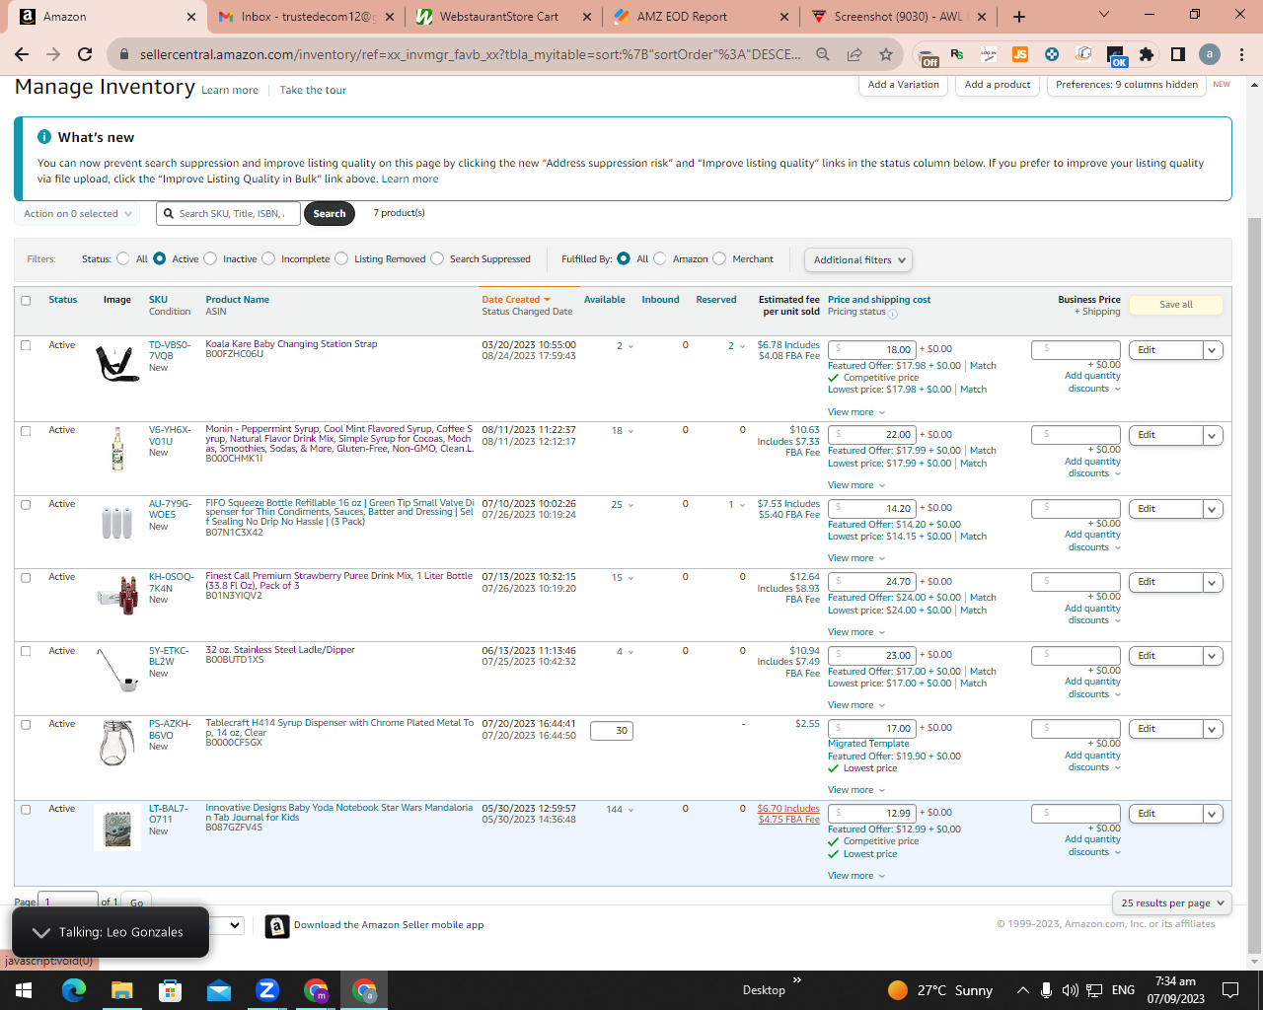The image size is (1263, 1010).
Task: Click the Baby Yoda Notebook product thumbnail
Action: point(116,828)
